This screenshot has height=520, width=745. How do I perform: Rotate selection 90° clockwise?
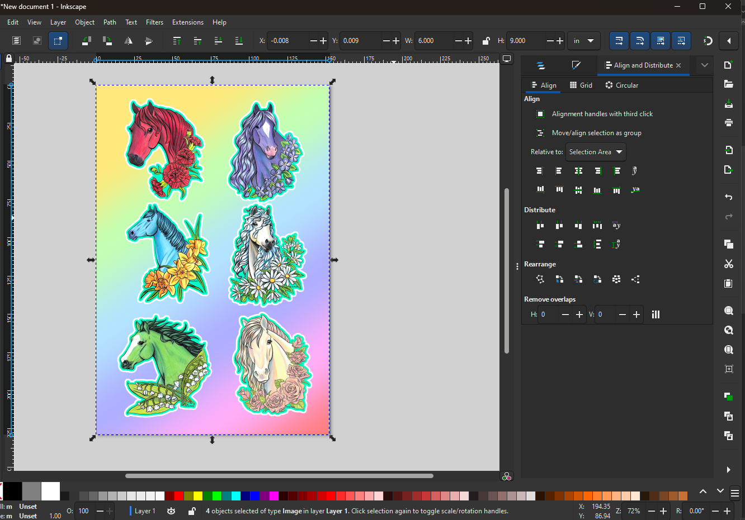tap(107, 41)
